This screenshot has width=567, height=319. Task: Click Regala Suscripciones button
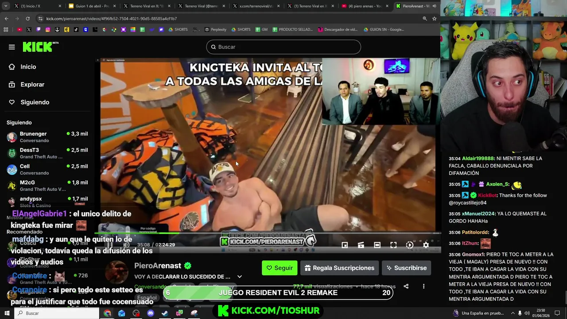pos(339,268)
